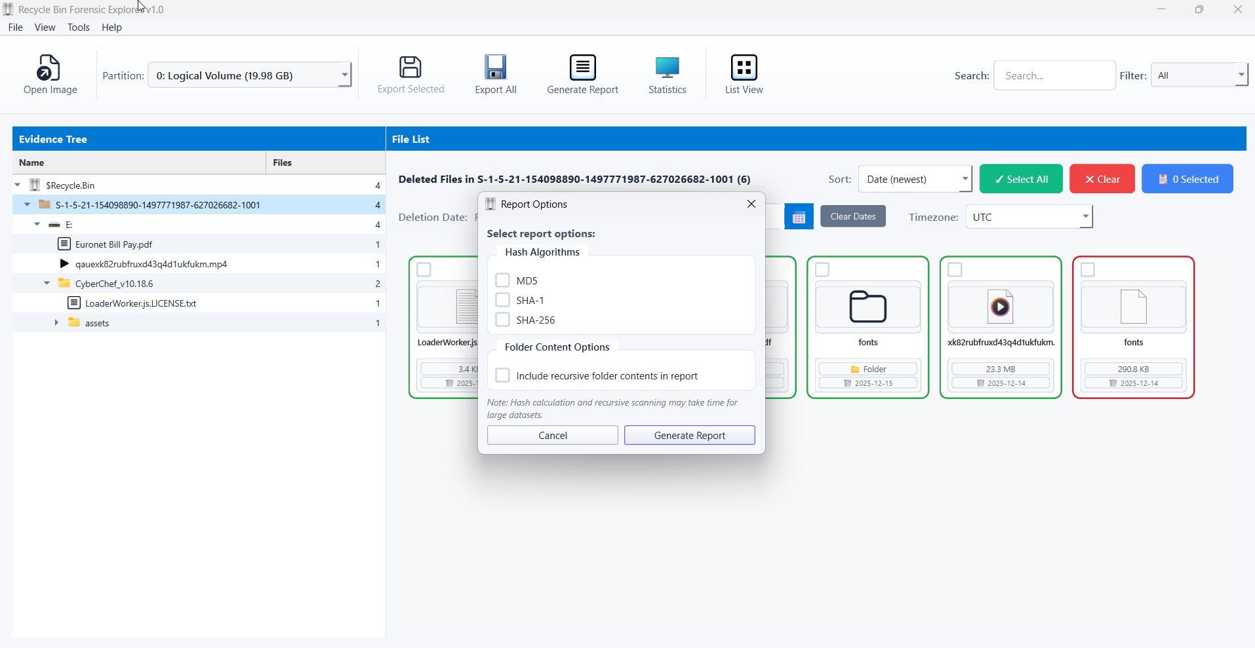Click the E: drive icon in tree
The width and height of the screenshot is (1255, 648).
coord(54,225)
